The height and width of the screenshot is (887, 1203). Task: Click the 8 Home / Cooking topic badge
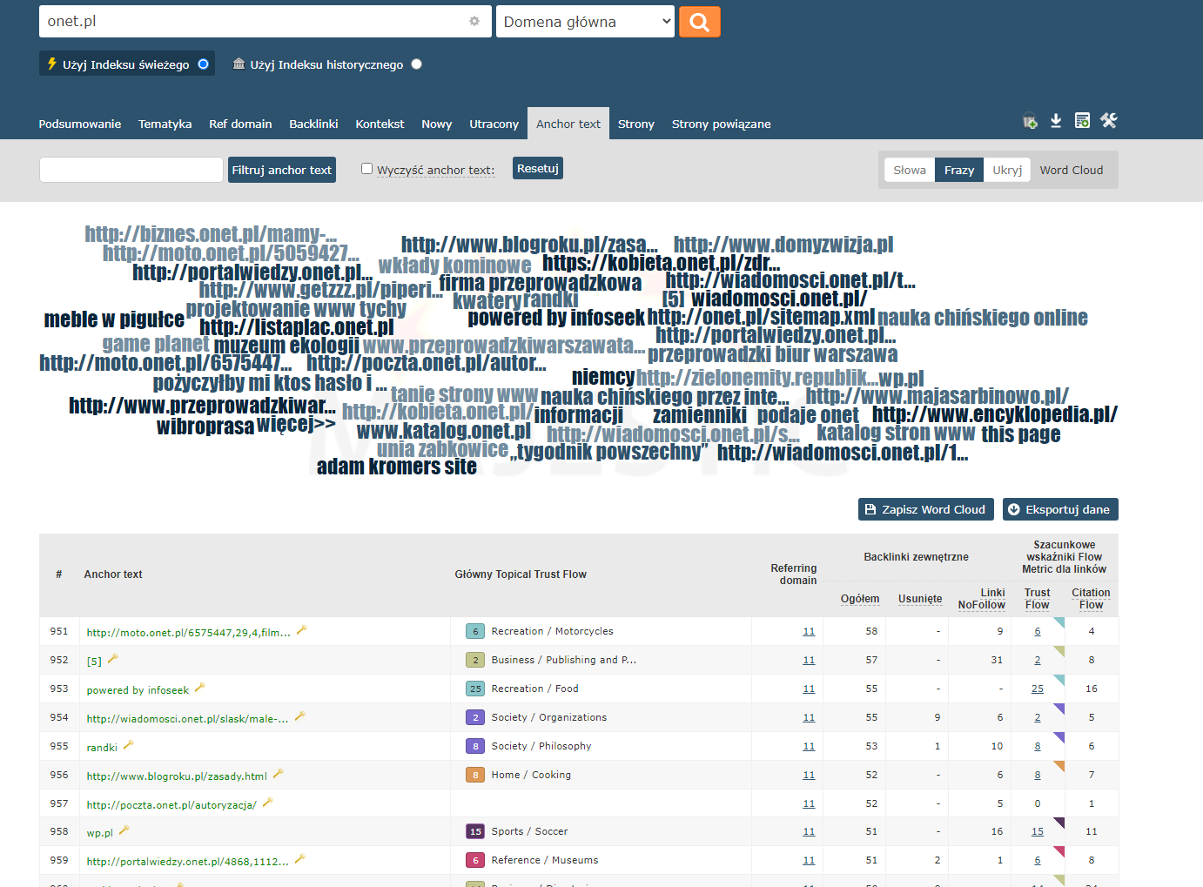point(475,775)
